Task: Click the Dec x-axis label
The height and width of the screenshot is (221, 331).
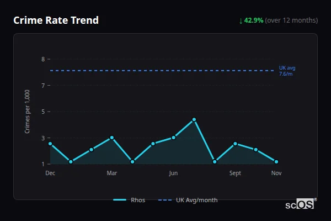Action: [50, 173]
